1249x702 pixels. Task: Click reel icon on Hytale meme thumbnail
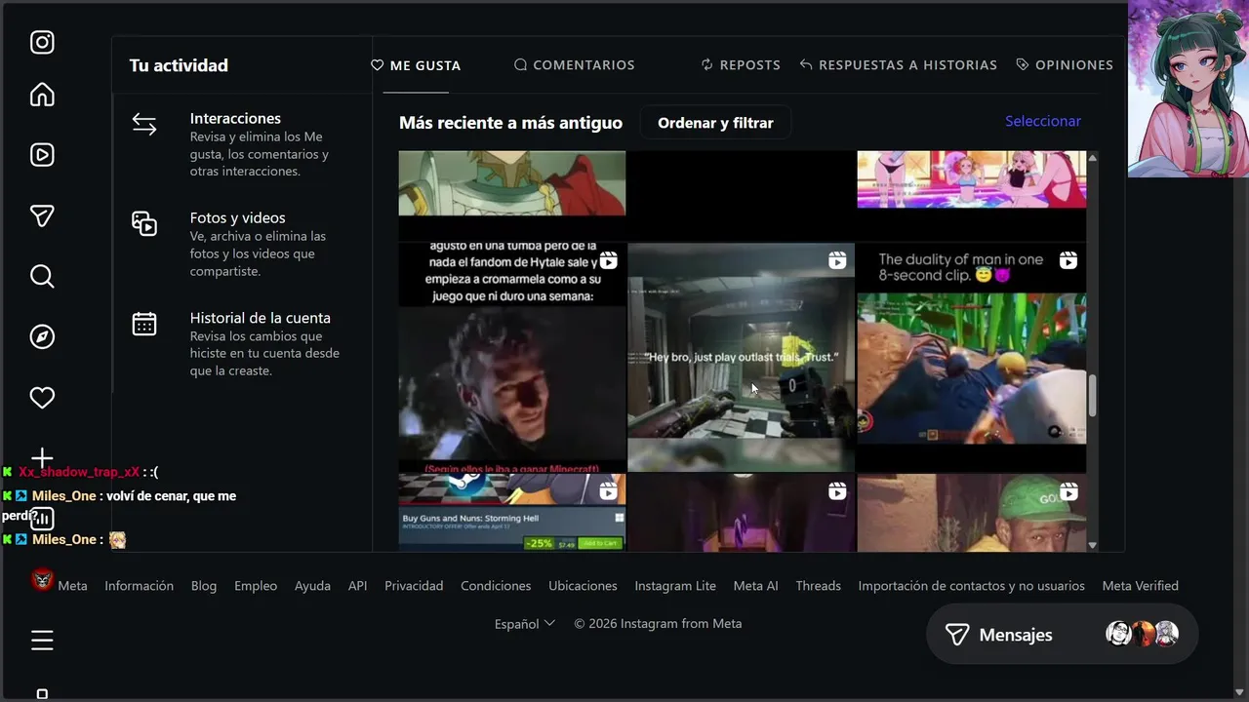point(608,260)
